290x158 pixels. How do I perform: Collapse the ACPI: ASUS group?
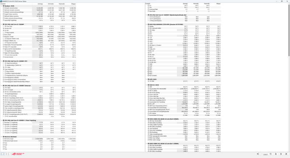tap(146, 79)
